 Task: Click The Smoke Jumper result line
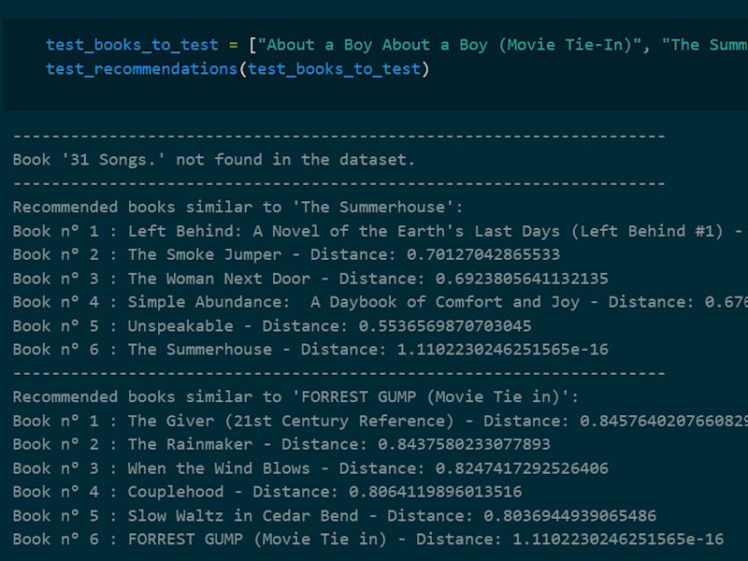(286, 254)
